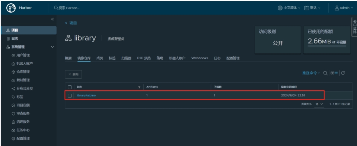Viewport: 357px width, 146px height.
Task: Check the library/alpine row checkbox
Action: click(x=70, y=96)
